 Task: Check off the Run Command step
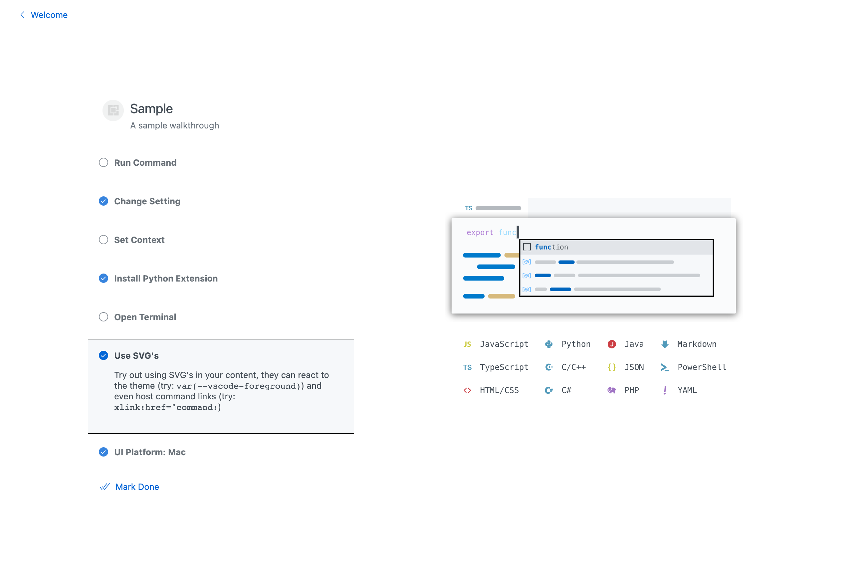click(x=104, y=162)
